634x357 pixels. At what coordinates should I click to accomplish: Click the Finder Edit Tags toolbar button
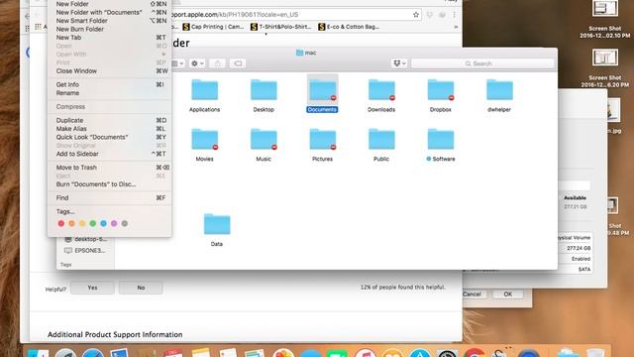pyautogui.click(x=238, y=63)
